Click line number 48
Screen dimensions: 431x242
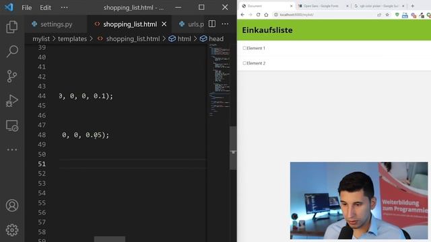(x=42, y=134)
